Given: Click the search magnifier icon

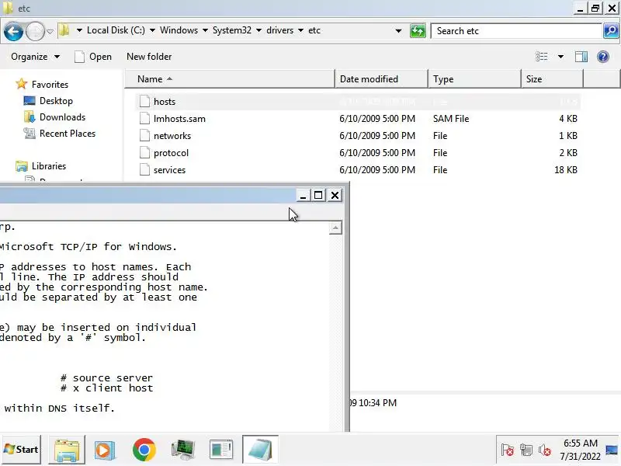Looking at the screenshot, I should tap(611, 31).
